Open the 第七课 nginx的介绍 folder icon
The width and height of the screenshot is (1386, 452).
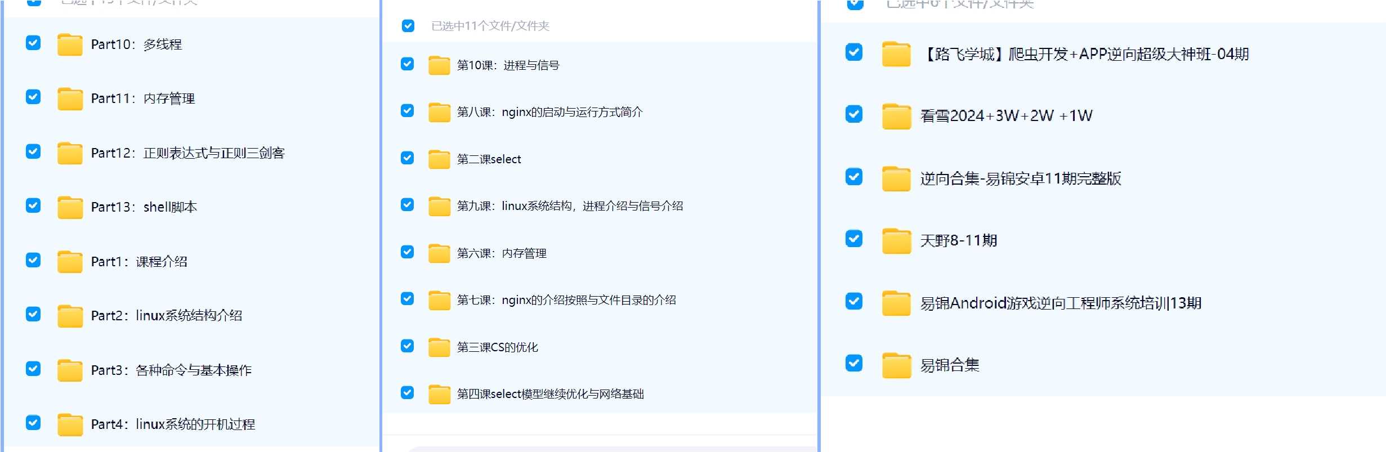point(439,300)
